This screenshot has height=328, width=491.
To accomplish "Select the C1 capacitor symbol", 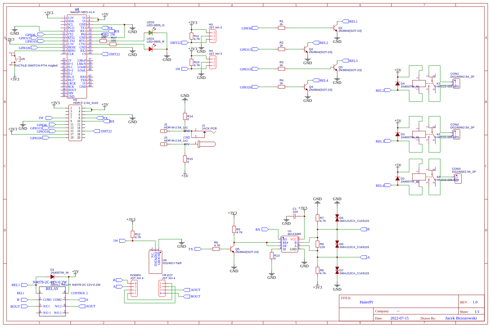I will coord(295,216).
